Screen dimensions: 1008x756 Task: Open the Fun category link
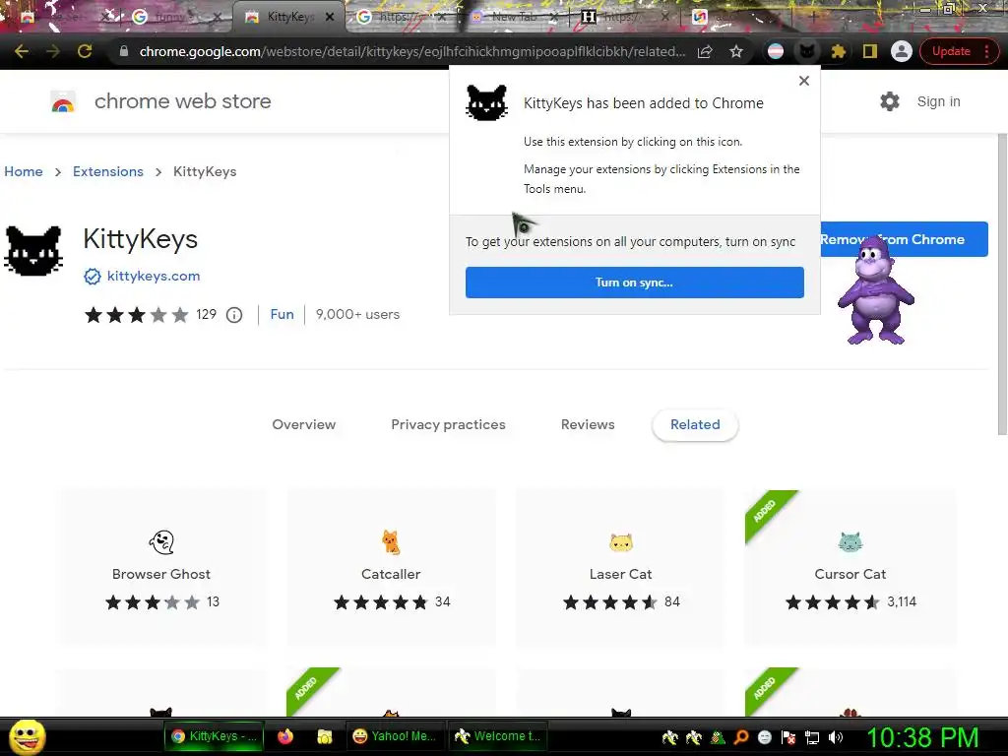click(282, 314)
